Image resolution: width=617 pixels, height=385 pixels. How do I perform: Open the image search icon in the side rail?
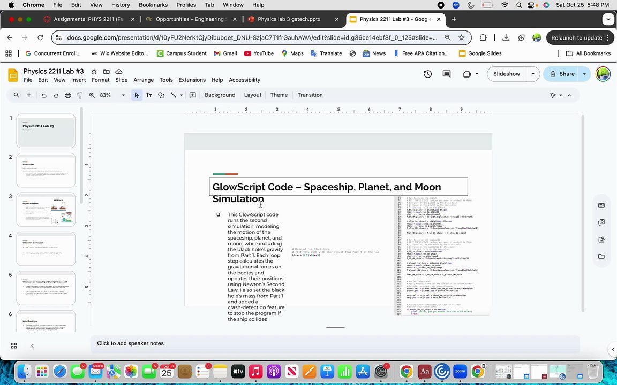pyautogui.click(x=601, y=240)
